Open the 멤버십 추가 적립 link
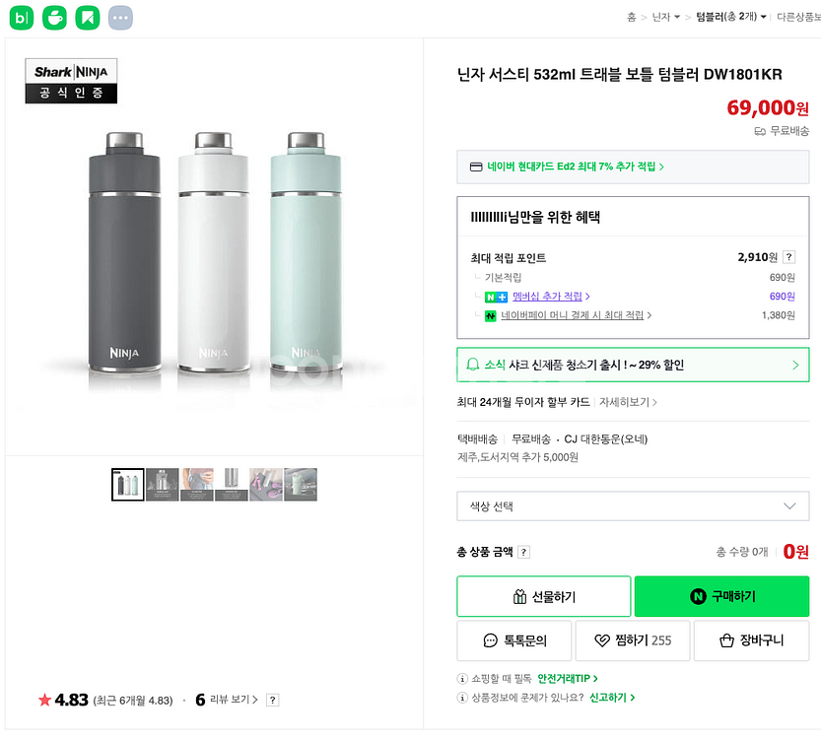The image size is (821, 739). coord(550,296)
